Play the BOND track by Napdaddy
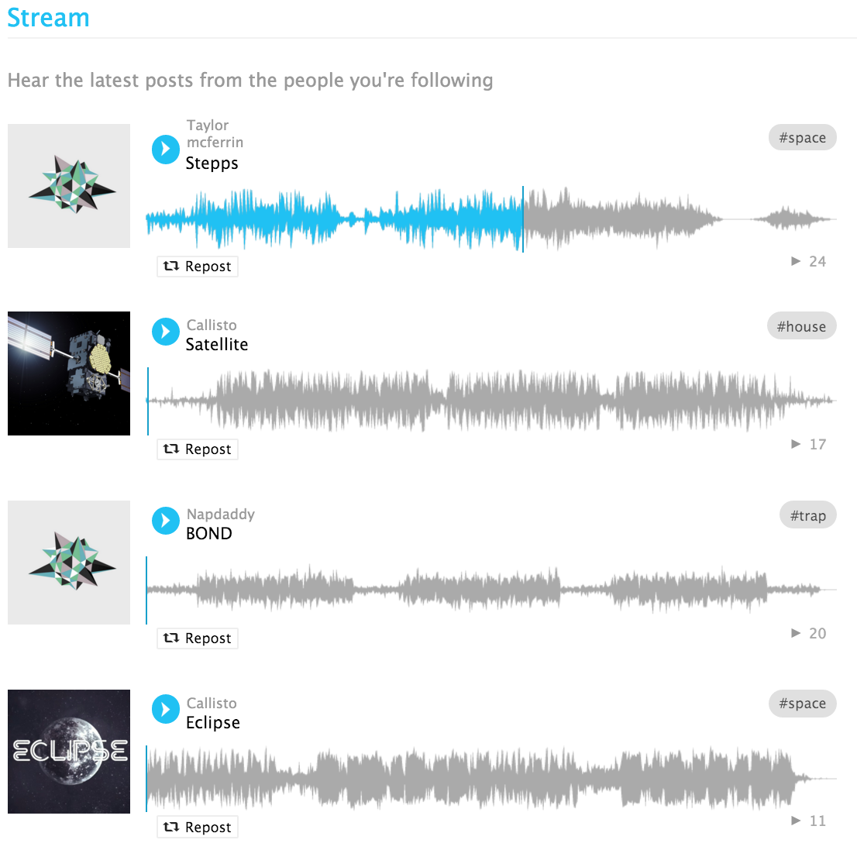This screenshot has width=857, height=857. [x=165, y=521]
